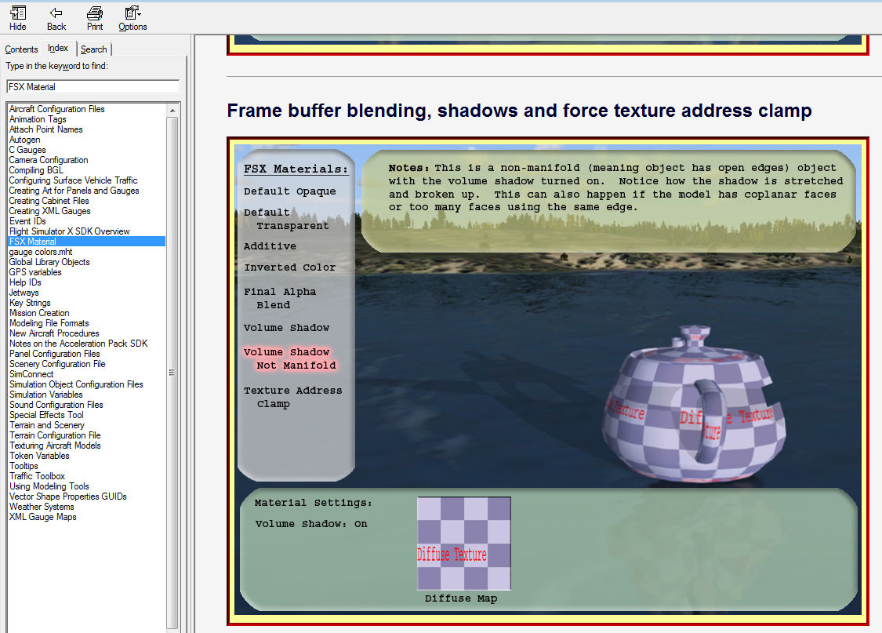Select 'Vector Shape Properties GUIDs' entry
882x633 pixels.
click(x=68, y=497)
